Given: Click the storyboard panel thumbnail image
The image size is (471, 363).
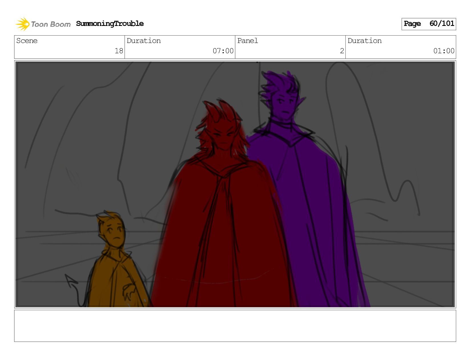Looking at the screenshot, I should click(x=235, y=184).
